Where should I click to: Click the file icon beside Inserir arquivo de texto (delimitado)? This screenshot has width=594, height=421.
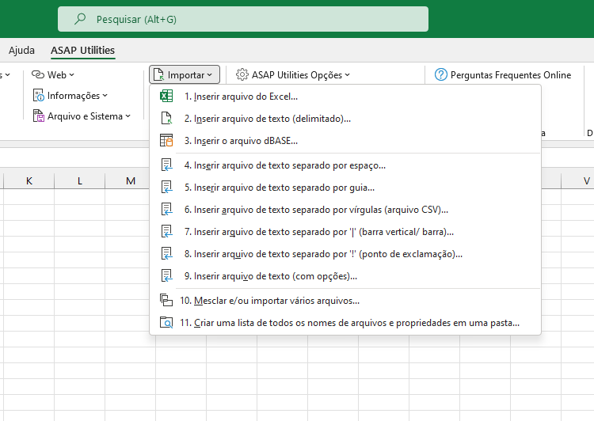pos(166,118)
